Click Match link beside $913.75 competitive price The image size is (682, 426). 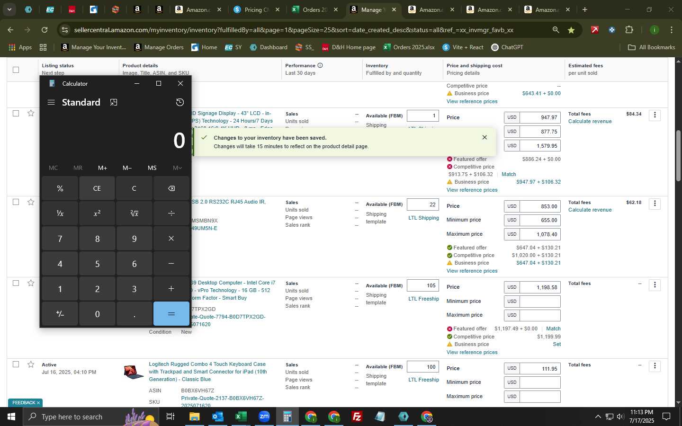point(509,174)
